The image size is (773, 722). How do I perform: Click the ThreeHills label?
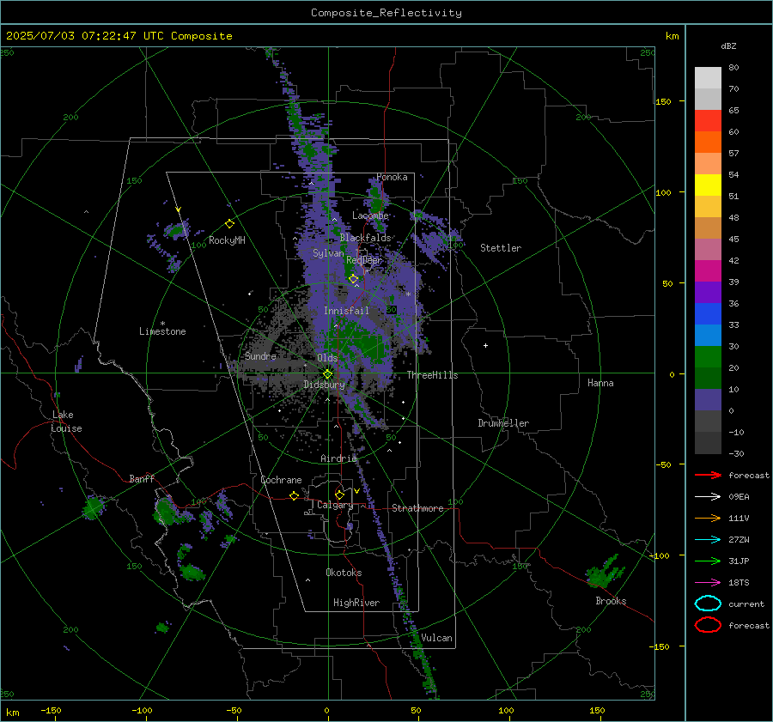pyautogui.click(x=432, y=375)
